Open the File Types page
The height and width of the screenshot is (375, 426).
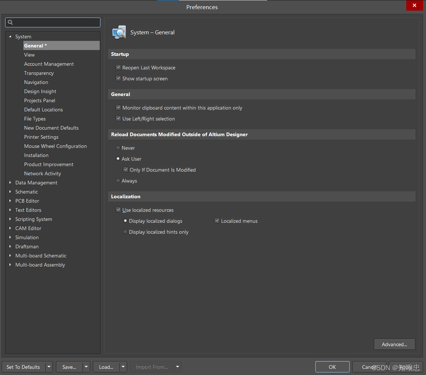click(x=35, y=119)
